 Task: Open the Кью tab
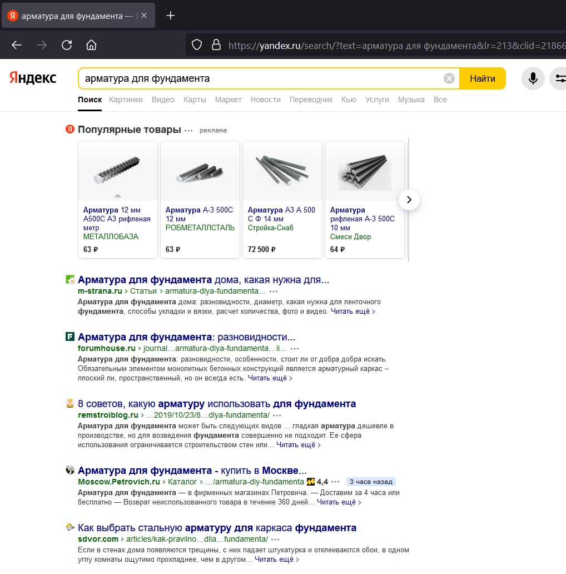[349, 100]
